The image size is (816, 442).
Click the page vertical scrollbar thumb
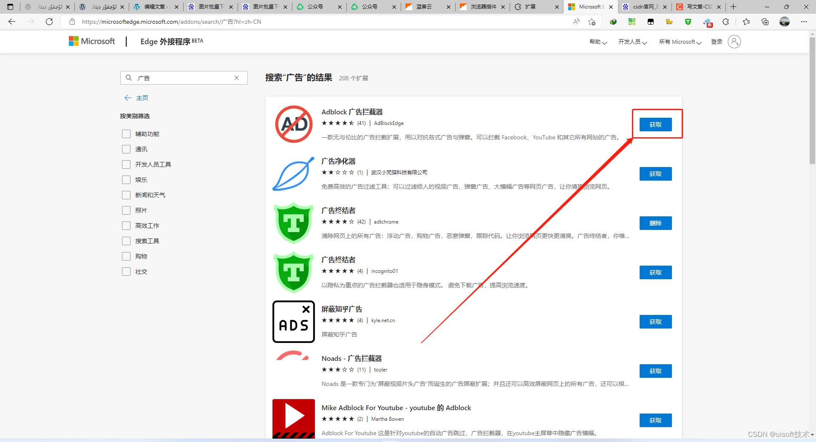pos(812,100)
